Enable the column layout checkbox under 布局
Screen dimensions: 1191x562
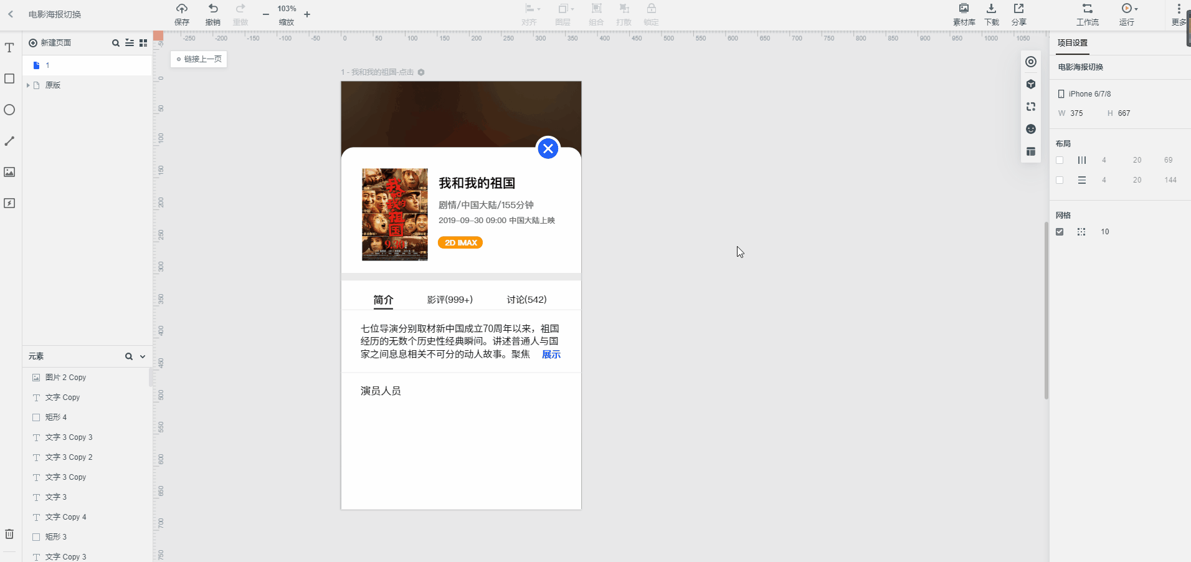coord(1060,160)
